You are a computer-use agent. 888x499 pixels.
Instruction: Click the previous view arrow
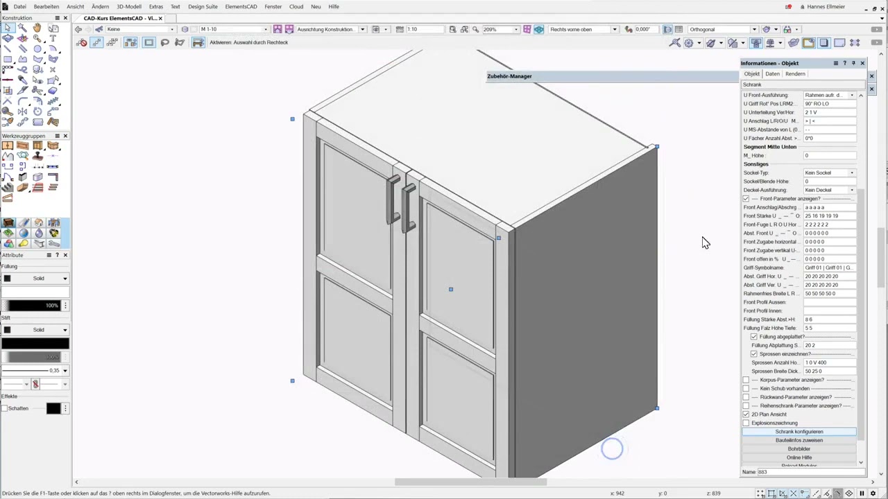(x=78, y=29)
